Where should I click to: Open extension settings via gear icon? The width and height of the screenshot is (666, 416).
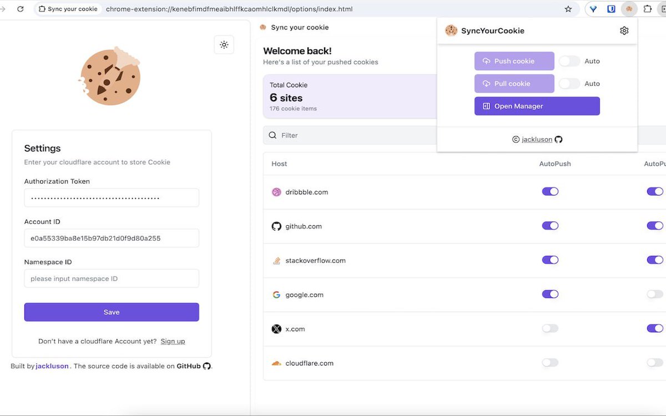point(624,31)
